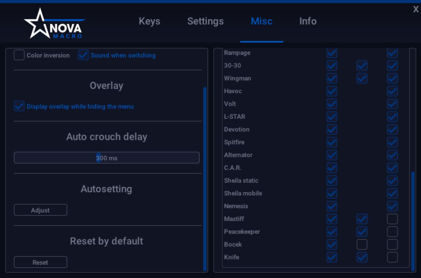The width and height of the screenshot is (421, 278).
Task: Toggle the last L-STAR checkbox
Action: pyautogui.click(x=392, y=116)
